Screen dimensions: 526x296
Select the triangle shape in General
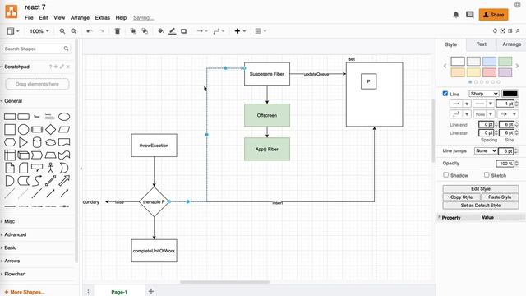(23, 142)
